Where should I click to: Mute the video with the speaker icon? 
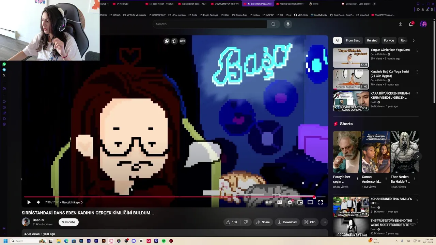(x=38, y=202)
